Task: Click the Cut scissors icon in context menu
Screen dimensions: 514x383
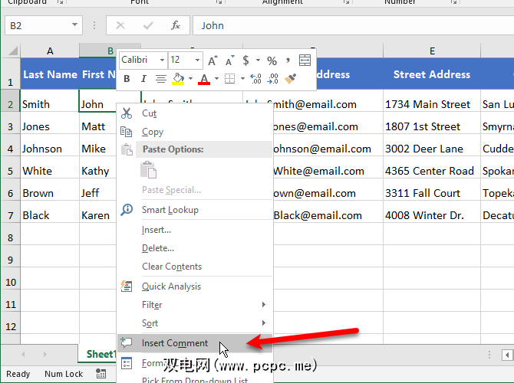Action: (127, 113)
